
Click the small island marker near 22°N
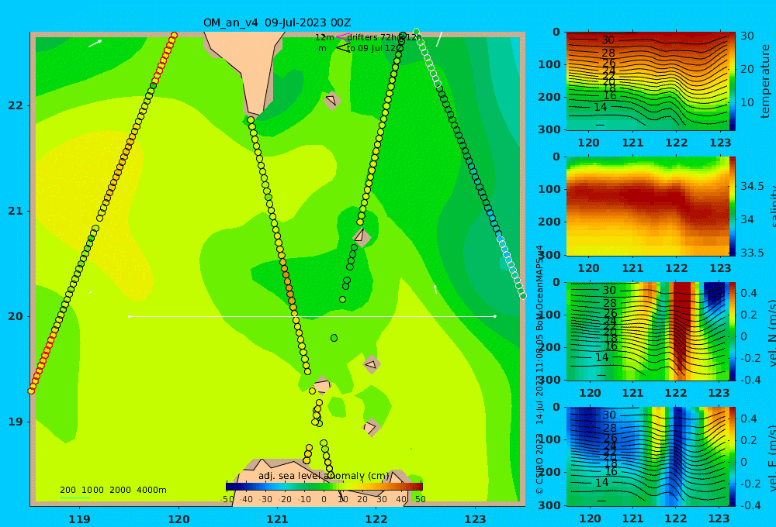pyautogui.click(x=331, y=100)
